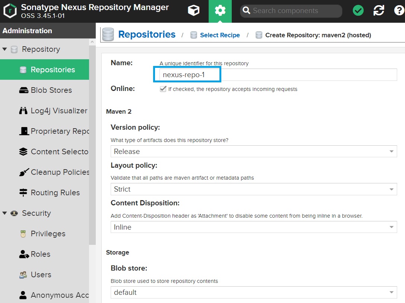
Task: Click the Repositories database icon in sidebar
Action: (23, 70)
